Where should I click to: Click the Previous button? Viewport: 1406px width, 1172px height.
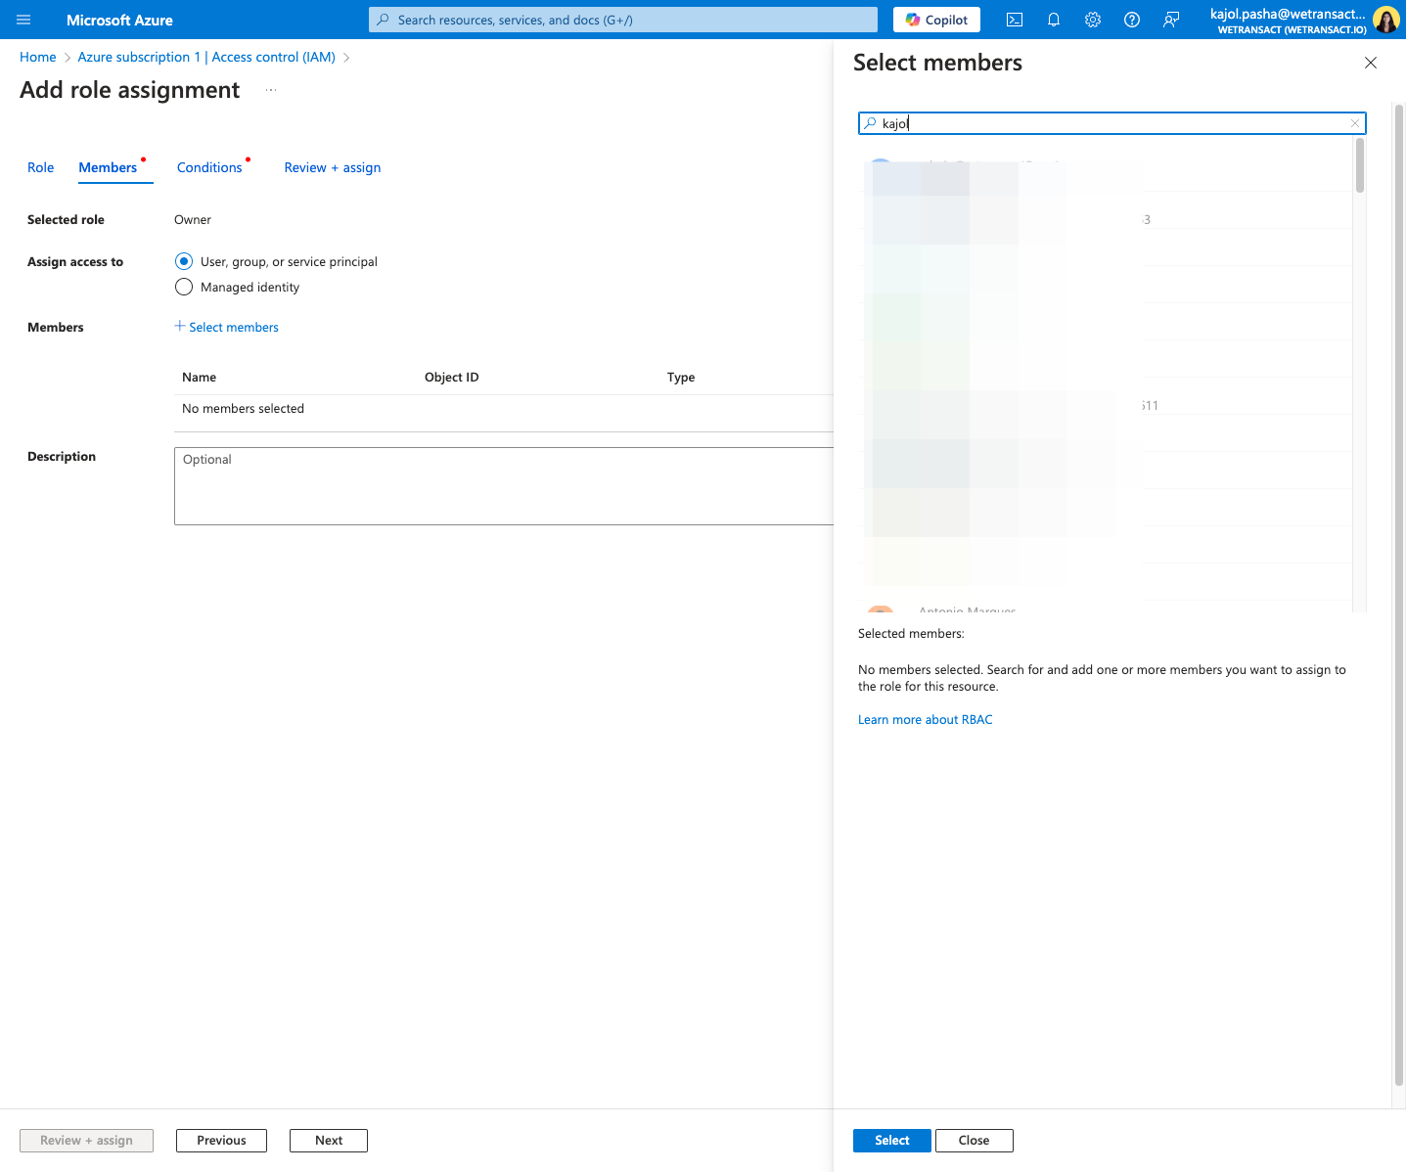[221, 1141]
